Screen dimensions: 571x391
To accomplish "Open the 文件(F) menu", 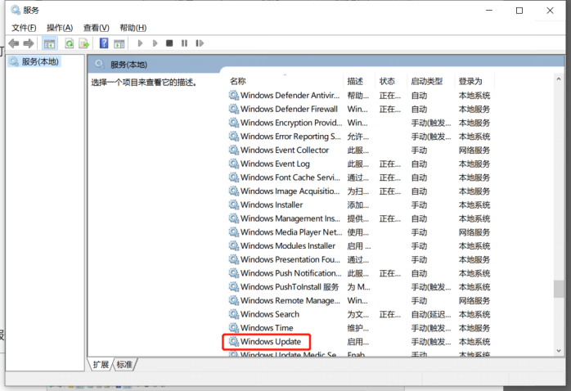I will pos(25,28).
